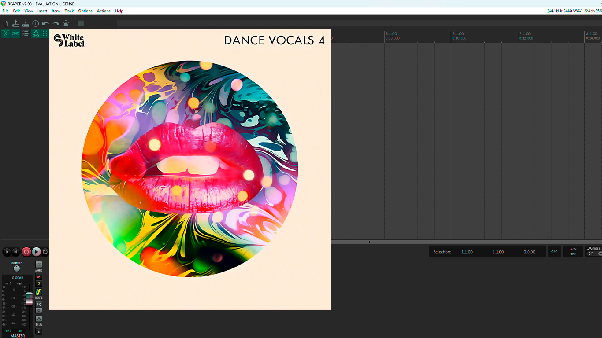The image size is (602, 338).
Task: Open the Actions menu
Action: 104,11
